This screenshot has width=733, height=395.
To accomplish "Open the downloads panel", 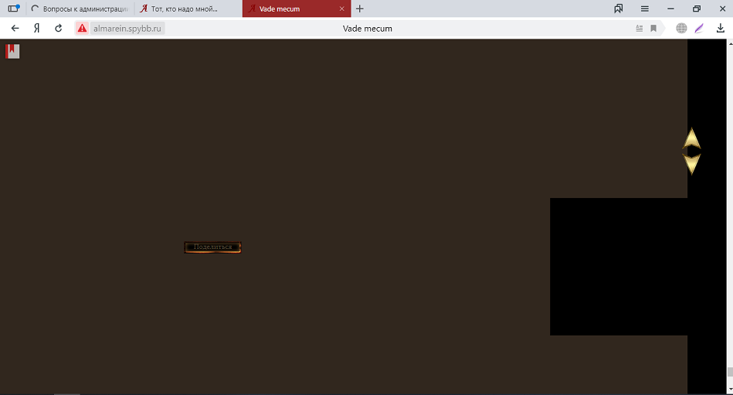I will [721, 28].
